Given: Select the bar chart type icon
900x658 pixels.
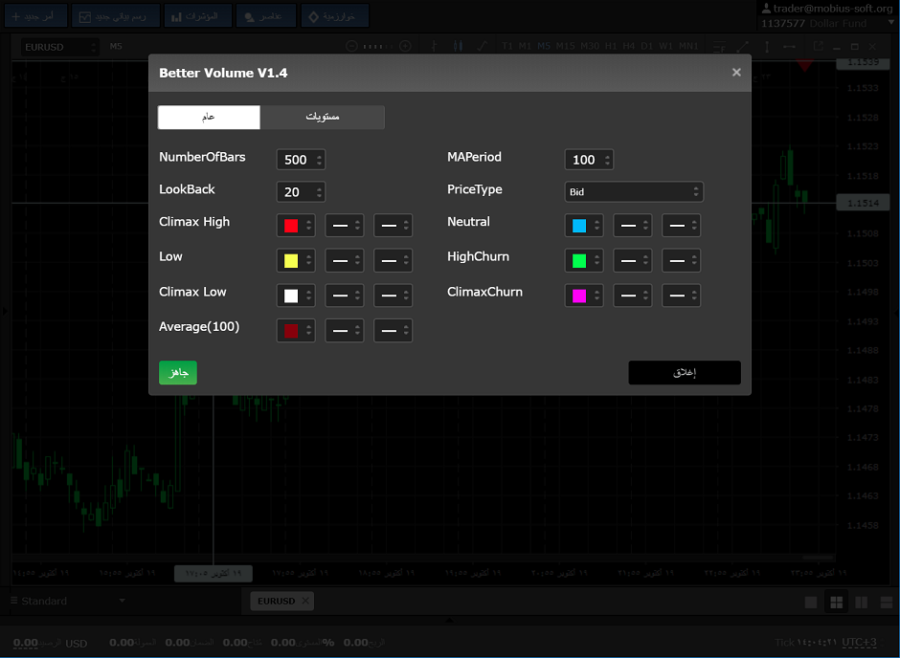Looking at the screenshot, I should (x=435, y=46).
